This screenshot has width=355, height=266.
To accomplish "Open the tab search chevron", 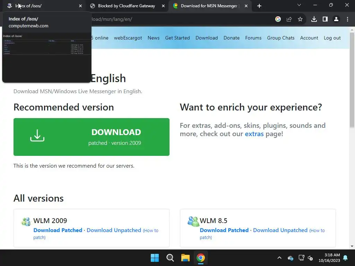I will click(299, 5).
